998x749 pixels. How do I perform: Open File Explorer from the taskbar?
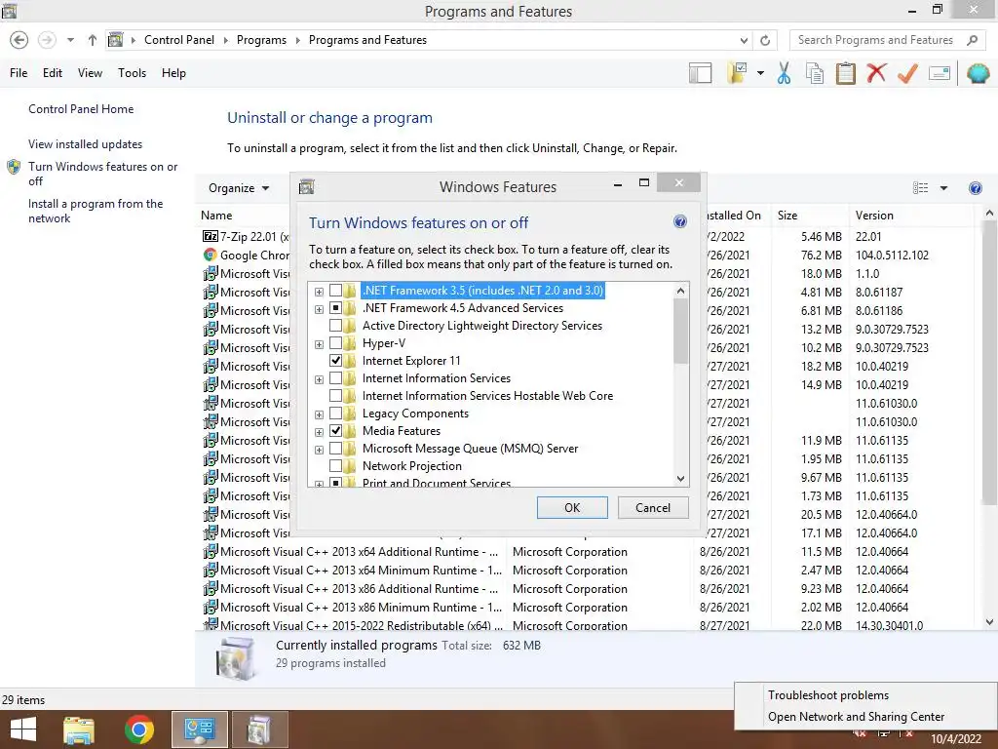click(79, 729)
